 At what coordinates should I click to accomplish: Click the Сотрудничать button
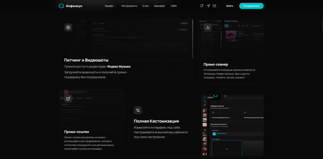[251, 6]
